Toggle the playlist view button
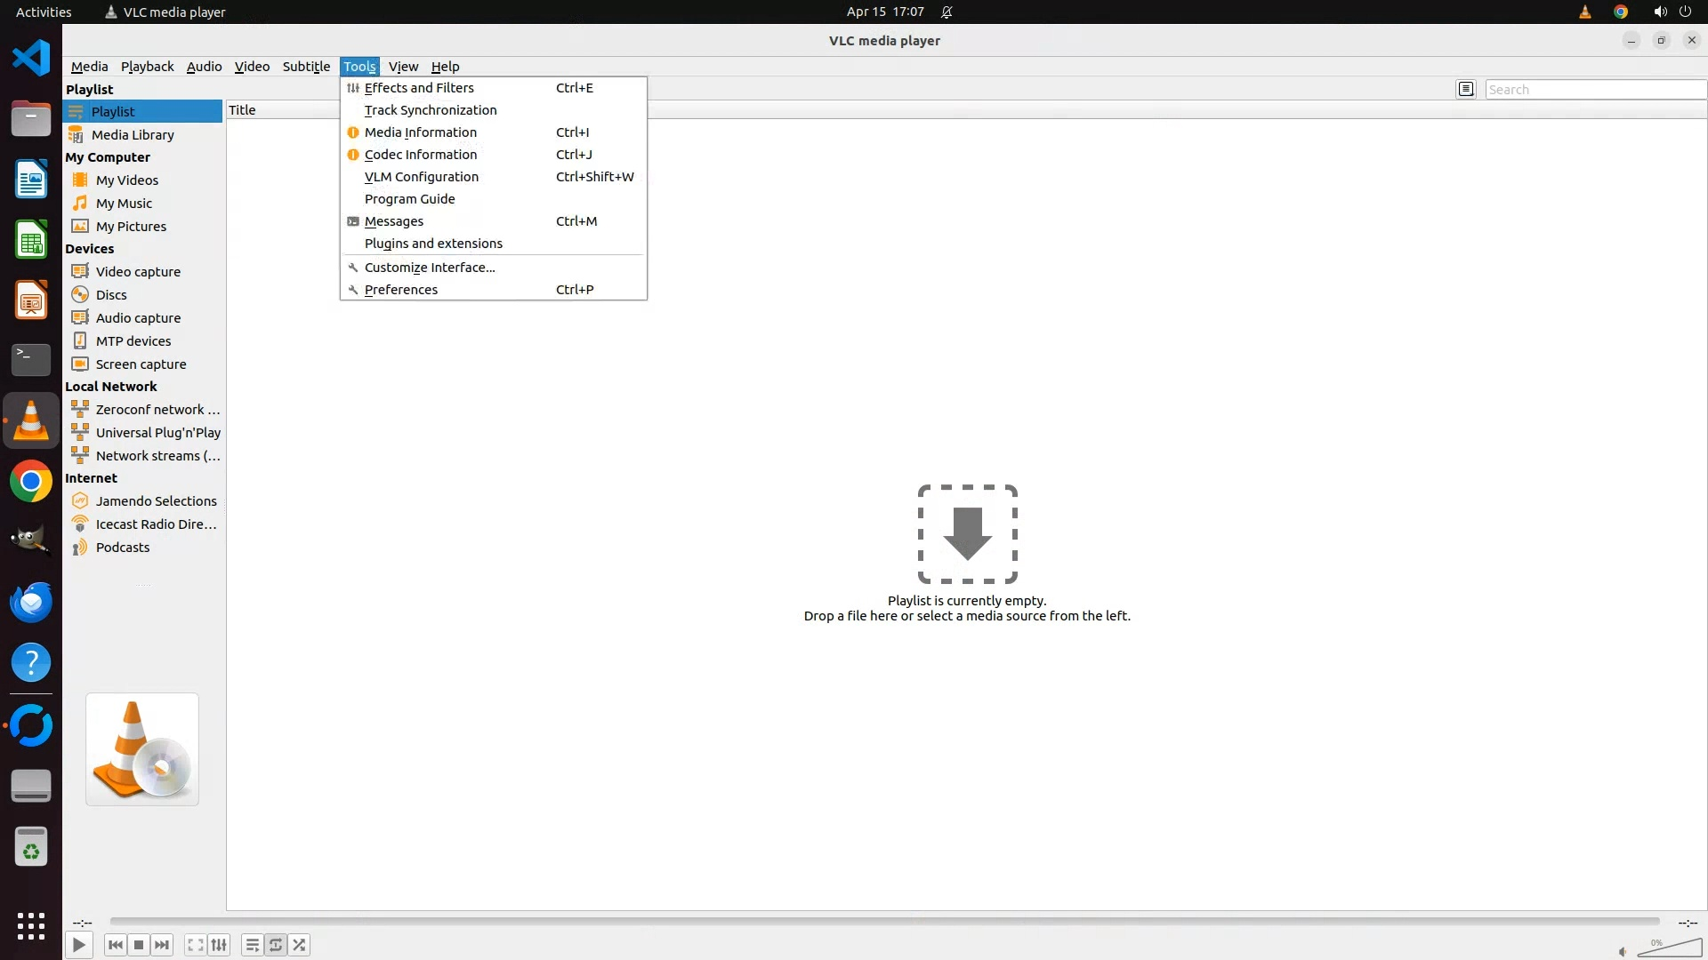Viewport: 1708px width, 960px height. click(253, 945)
